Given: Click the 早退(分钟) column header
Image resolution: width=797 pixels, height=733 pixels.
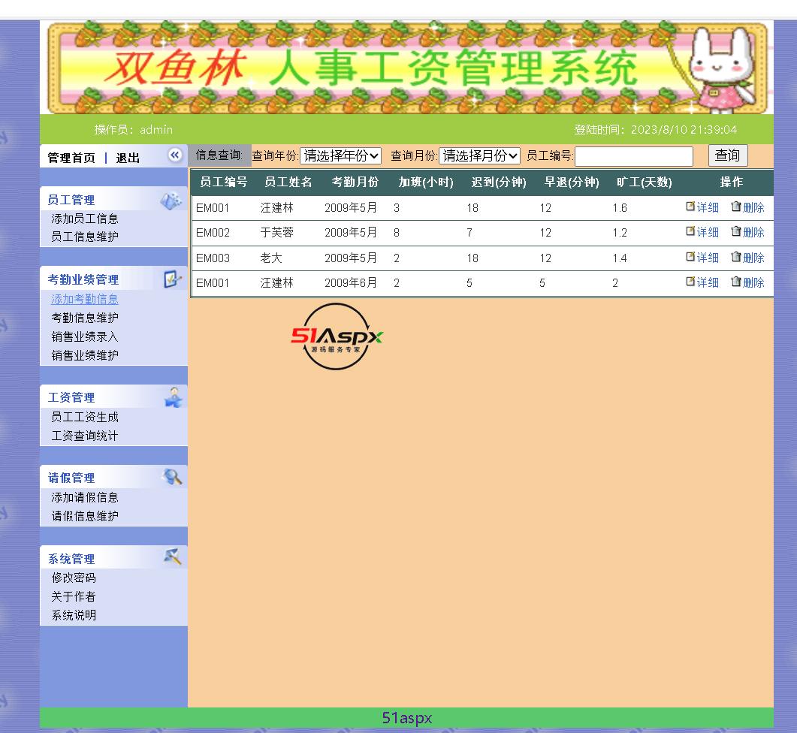Looking at the screenshot, I should pos(572,182).
